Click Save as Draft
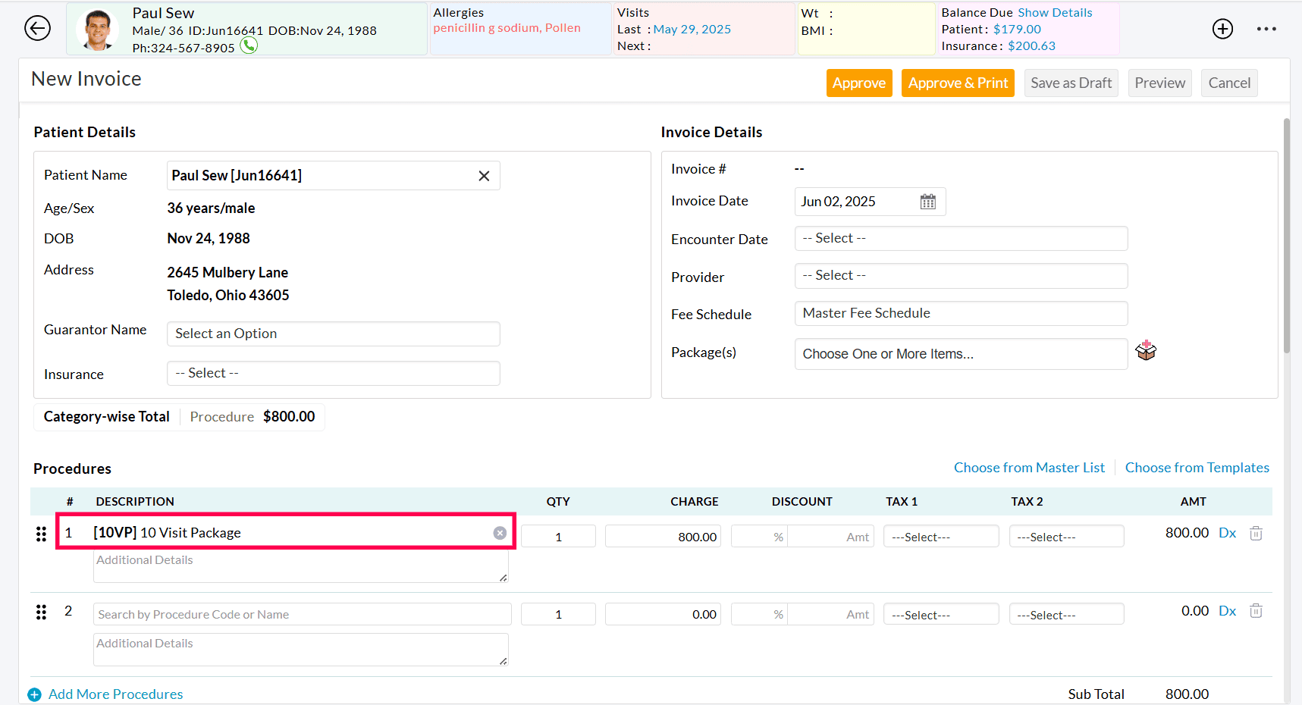This screenshot has width=1302, height=705. tap(1071, 83)
